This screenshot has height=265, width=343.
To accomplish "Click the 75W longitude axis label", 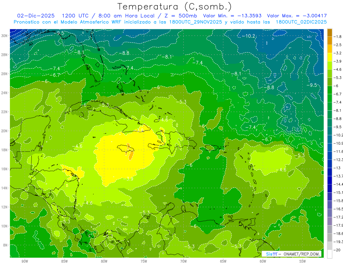I will pyautogui.click(x=144, y=261).
